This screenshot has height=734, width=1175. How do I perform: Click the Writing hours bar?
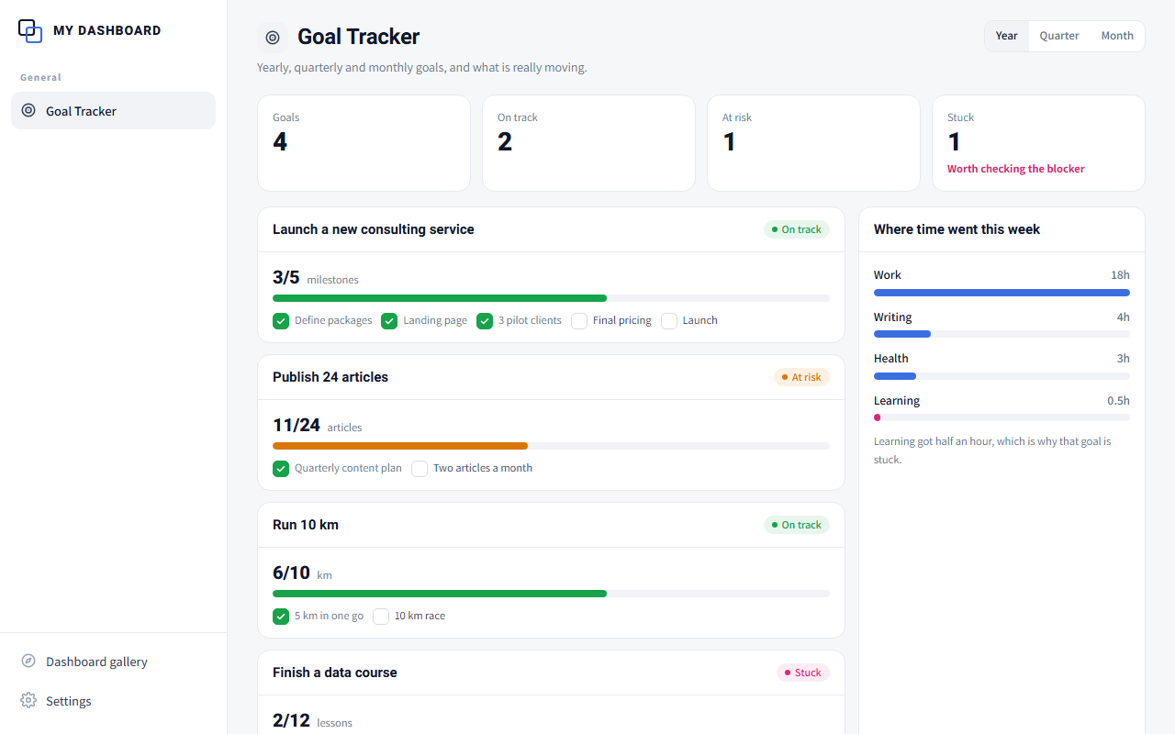coord(1002,335)
